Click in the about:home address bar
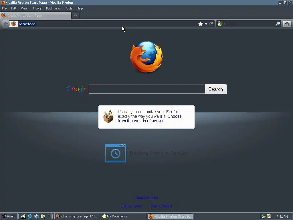 click(x=108, y=24)
